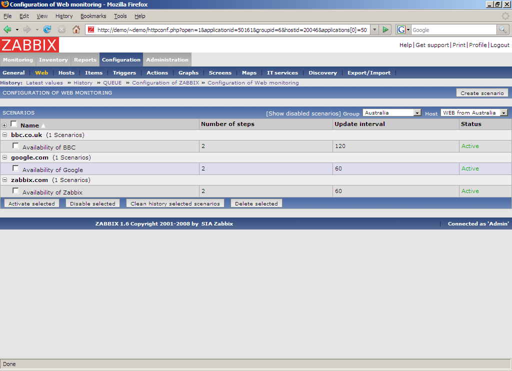Screen dimensions: 512x371
Task: Open the Triggers configuration submenu
Action: (124, 73)
